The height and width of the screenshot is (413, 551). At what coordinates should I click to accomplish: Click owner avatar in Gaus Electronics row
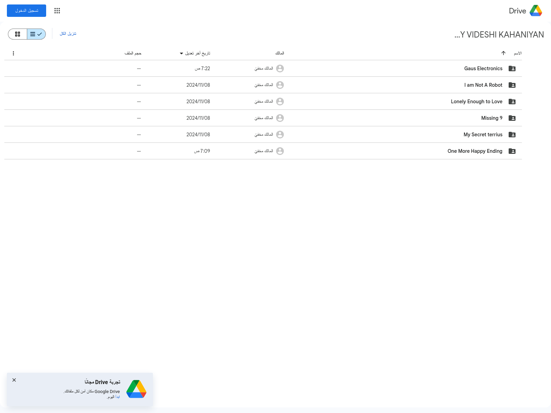point(280,68)
